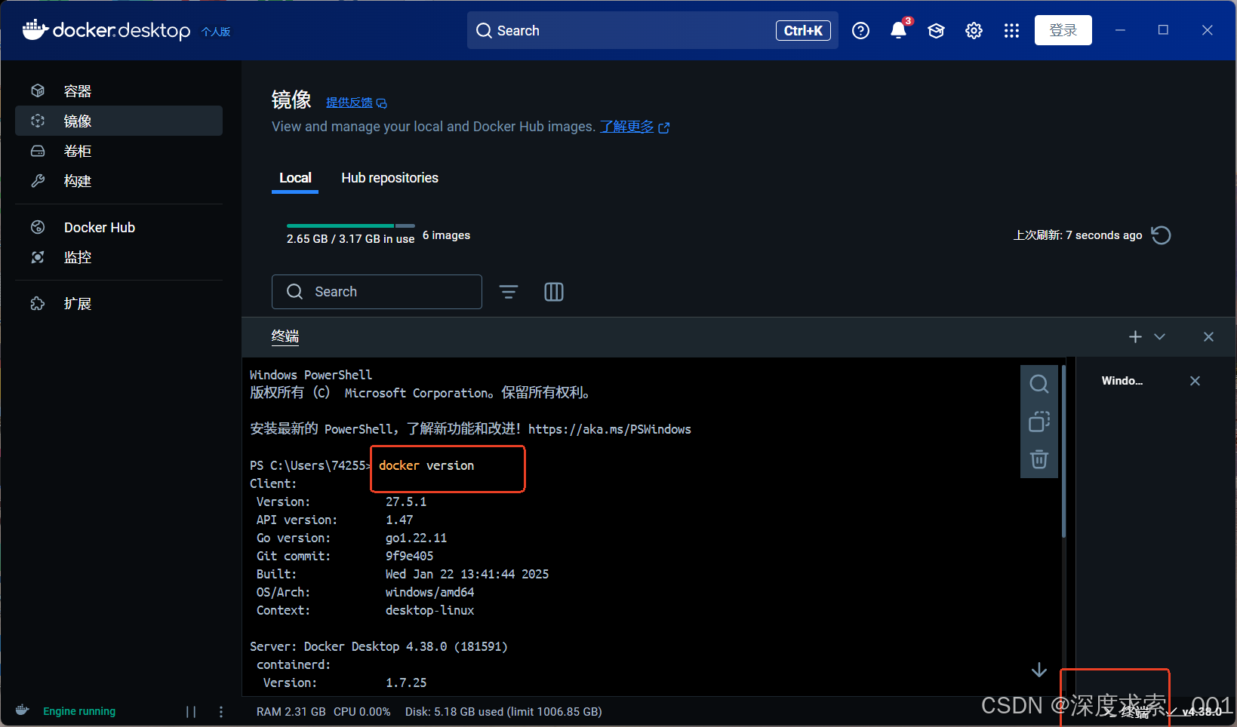Open the manage columns icon

click(554, 292)
